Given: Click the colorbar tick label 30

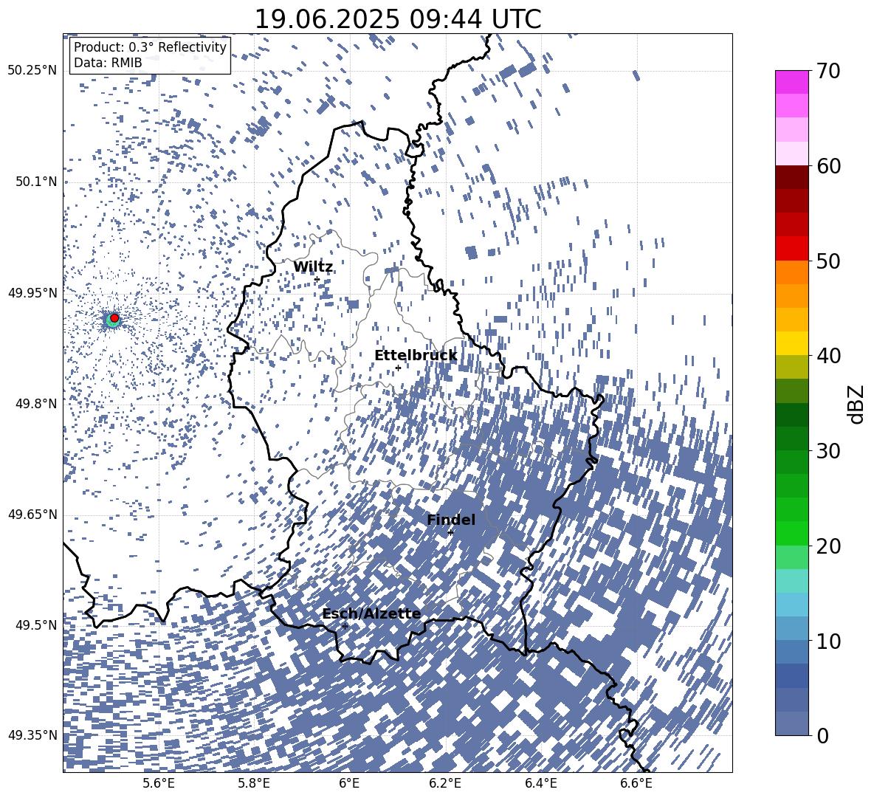Looking at the screenshot, I should pos(828,451).
